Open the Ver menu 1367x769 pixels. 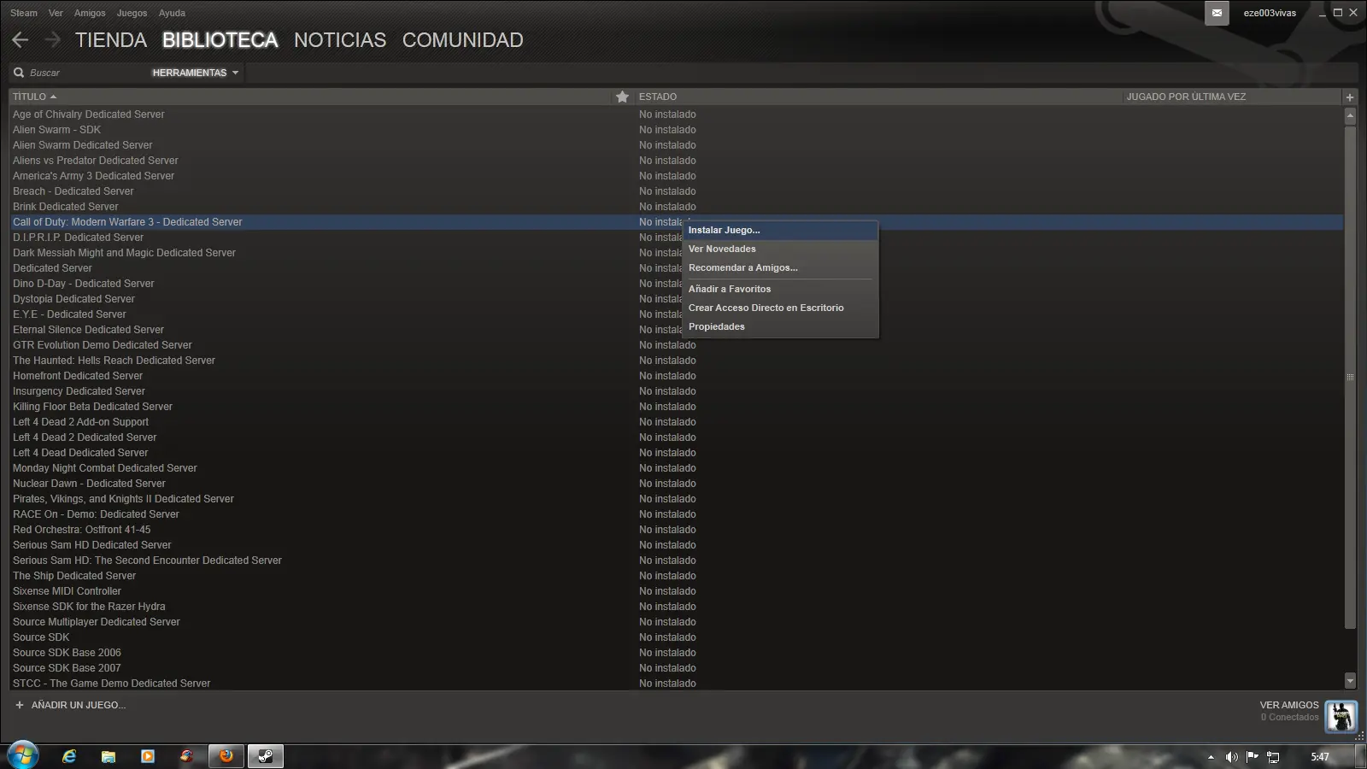click(56, 13)
